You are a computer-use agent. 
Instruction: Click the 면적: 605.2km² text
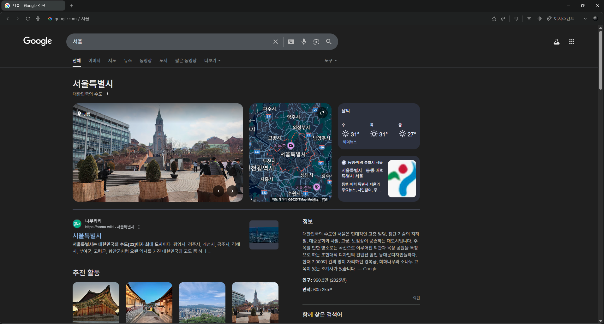pos(317,290)
